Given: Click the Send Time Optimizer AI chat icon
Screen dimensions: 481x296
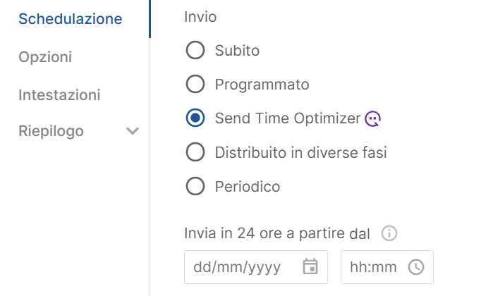Looking at the screenshot, I should pyautogui.click(x=372, y=118).
